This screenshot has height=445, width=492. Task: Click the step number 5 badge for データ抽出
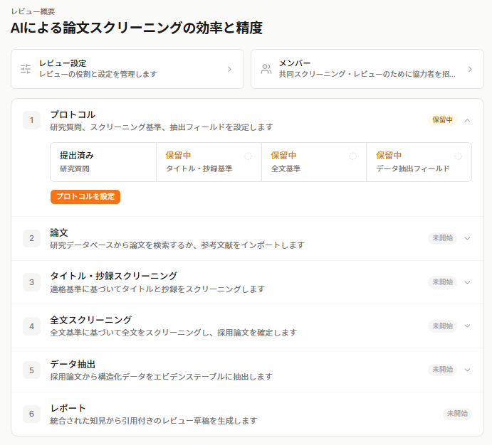(x=32, y=370)
